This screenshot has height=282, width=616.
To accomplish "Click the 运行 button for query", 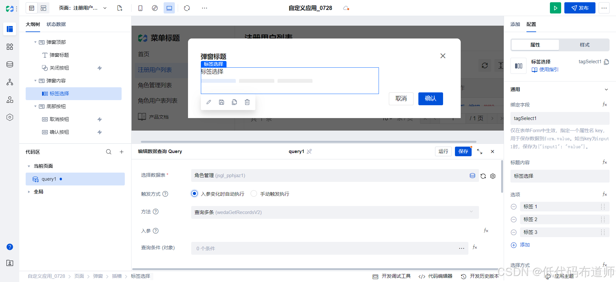I will click(x=443, y=151).
